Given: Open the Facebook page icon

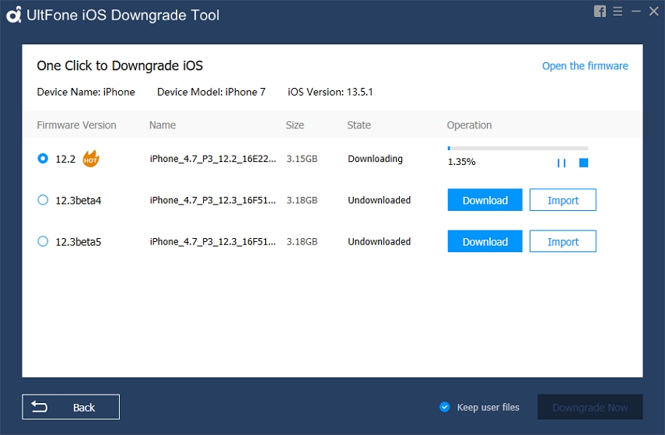Looking at the screenshot, I should 600,12.
